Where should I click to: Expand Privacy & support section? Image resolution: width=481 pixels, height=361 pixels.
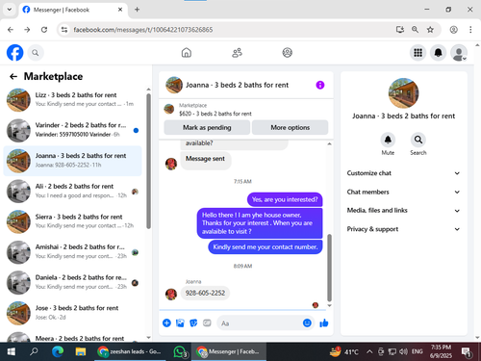(403, 229)
